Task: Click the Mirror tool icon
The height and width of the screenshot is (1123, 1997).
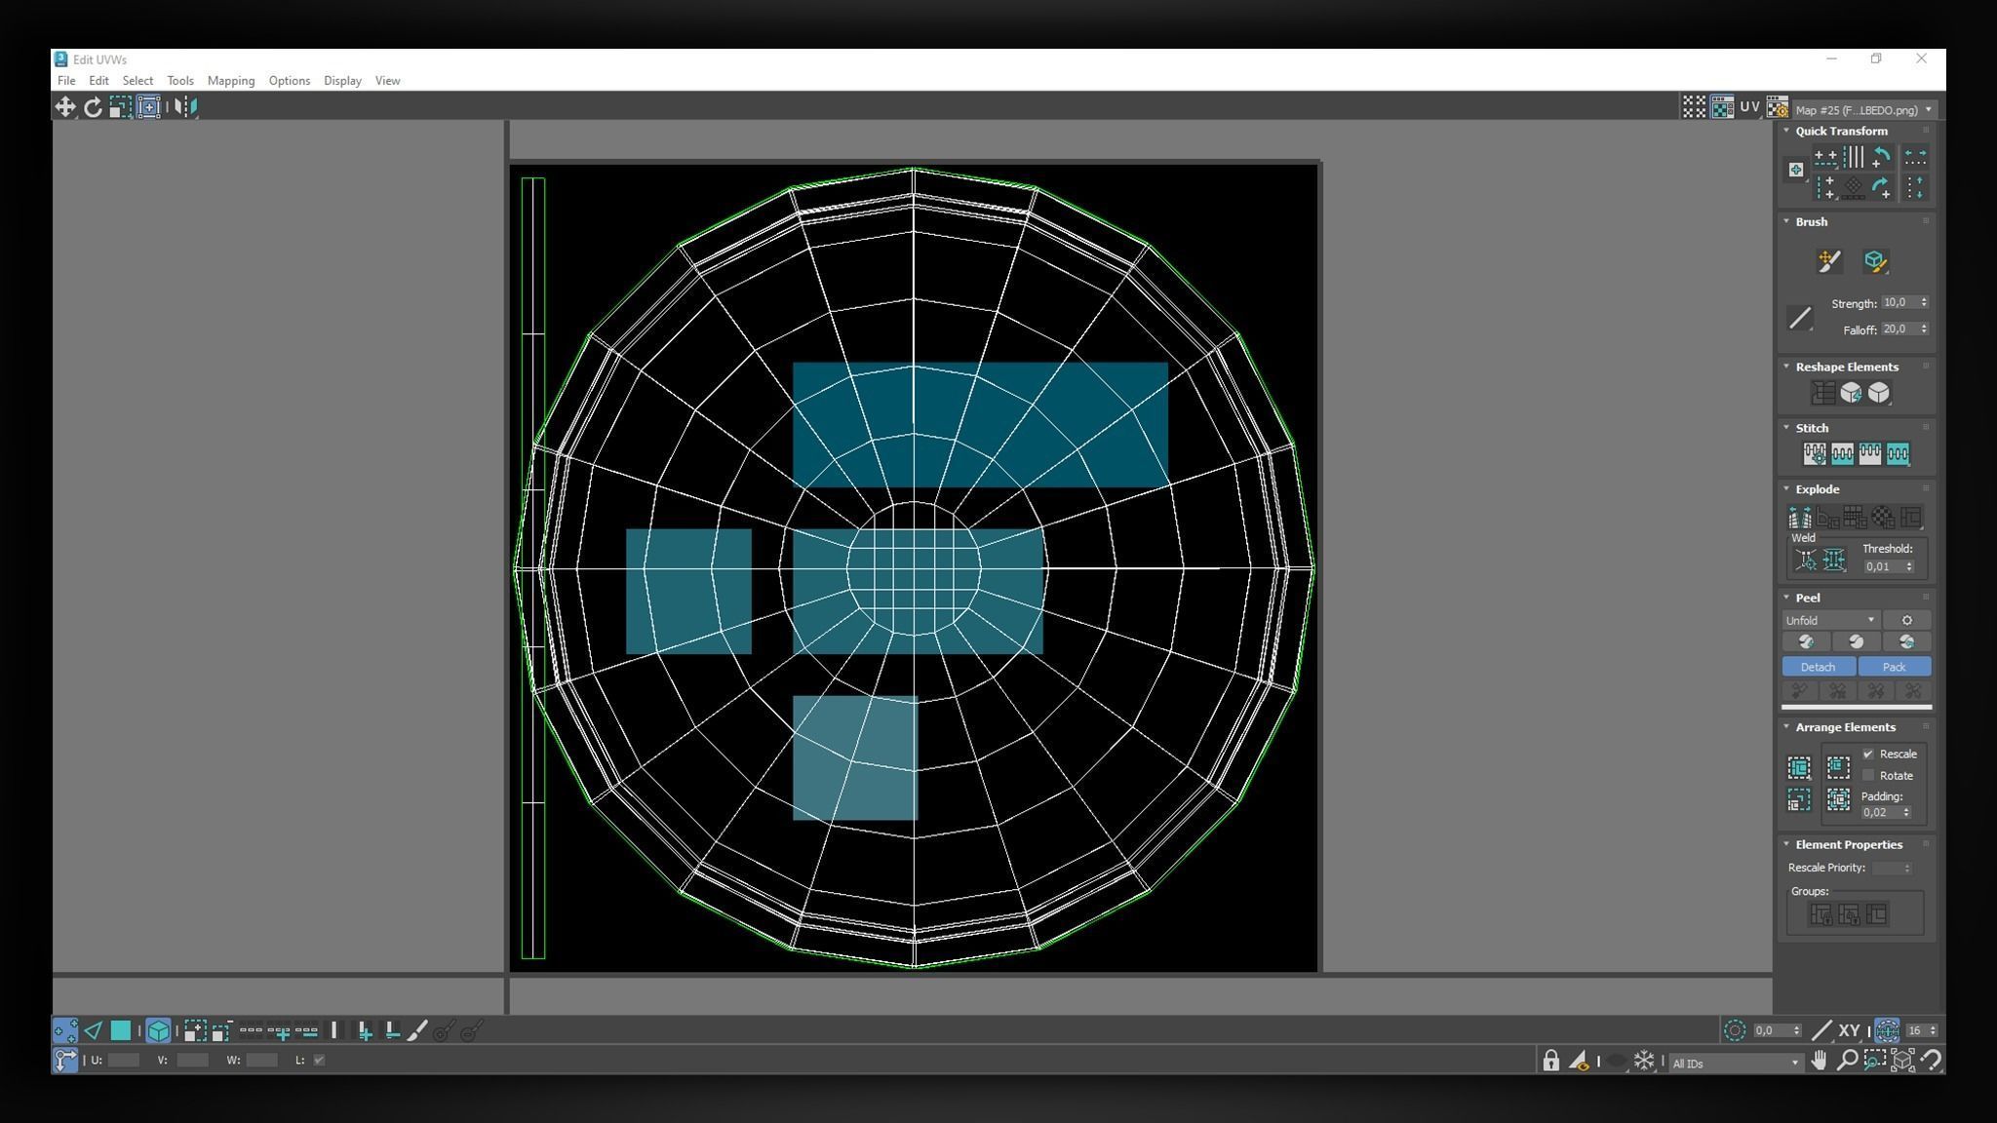Action: (185, 107)
